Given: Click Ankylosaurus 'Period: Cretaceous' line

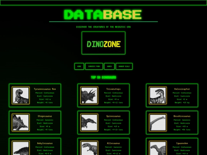Looking at the screenshot, I should pyautogui.click(x=45, y=147).
